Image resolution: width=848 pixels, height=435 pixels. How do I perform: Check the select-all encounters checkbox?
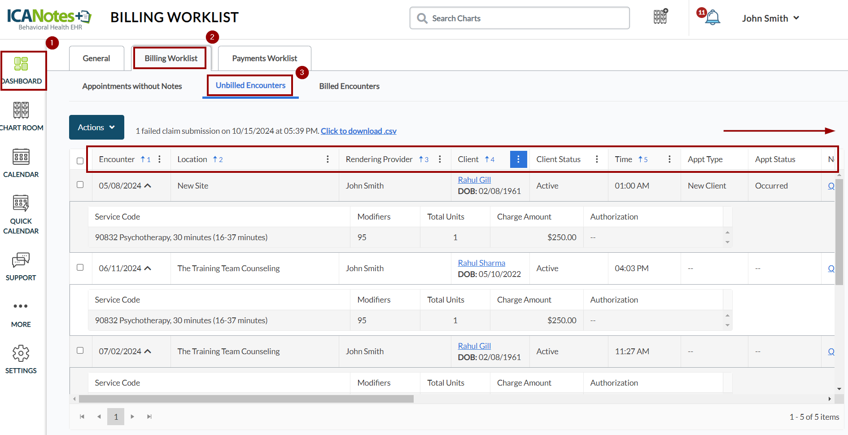click(80, 161)
